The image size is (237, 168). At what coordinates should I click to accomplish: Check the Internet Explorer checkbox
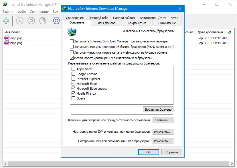[73, 79]
